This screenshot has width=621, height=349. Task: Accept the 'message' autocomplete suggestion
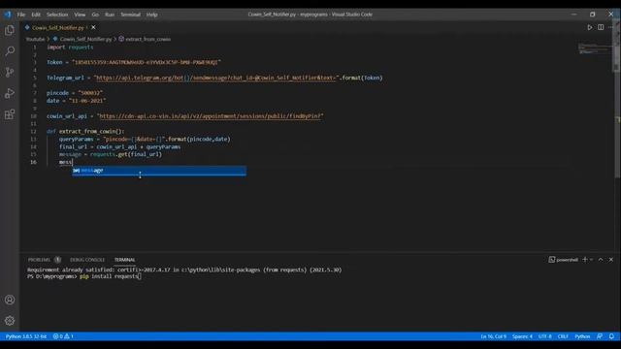point(159,171)
